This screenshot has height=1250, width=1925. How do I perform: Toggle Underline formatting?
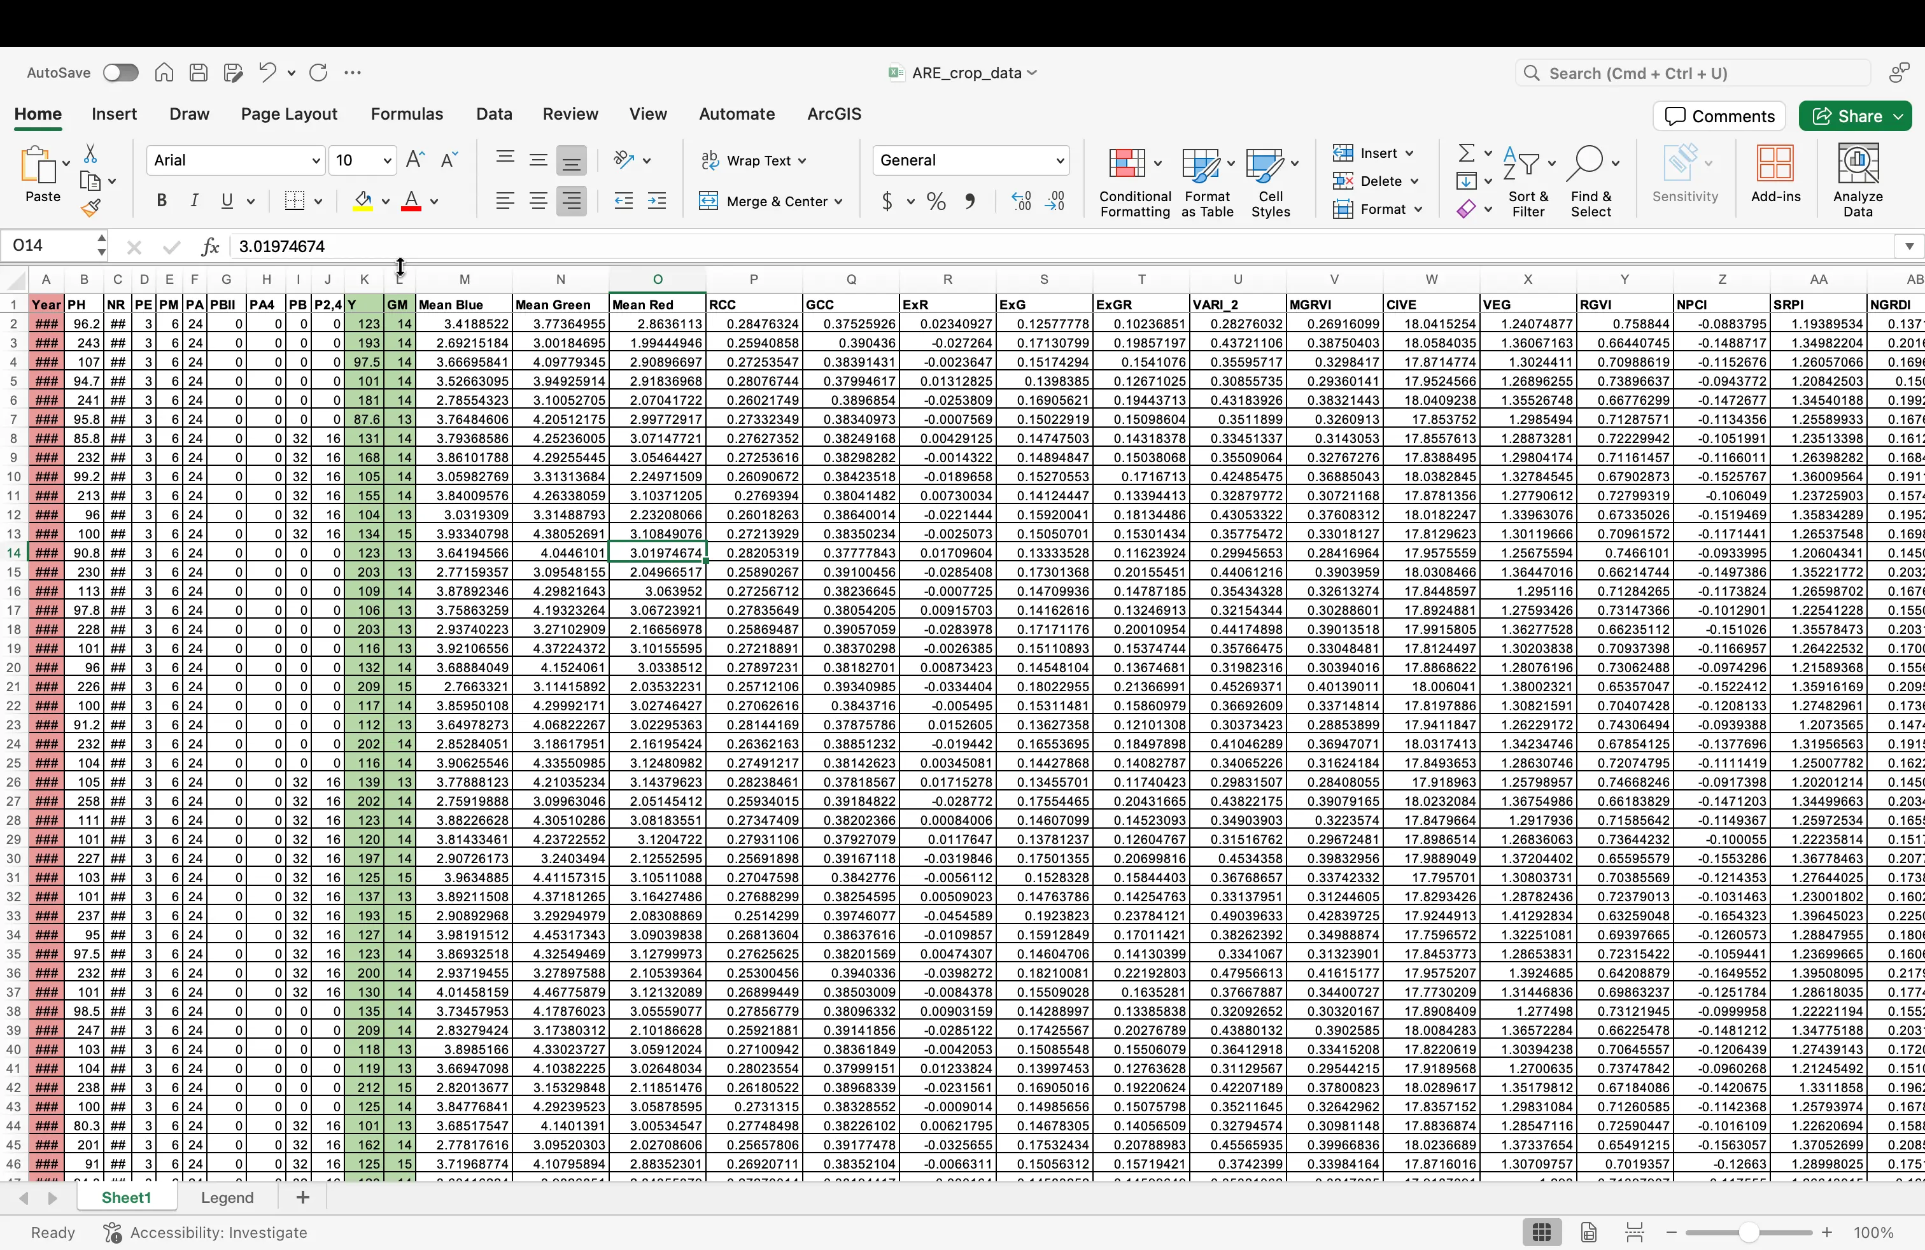(x=227, y=200)
